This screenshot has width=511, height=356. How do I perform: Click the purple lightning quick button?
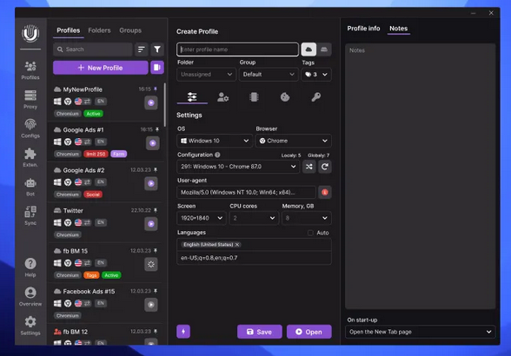(183, 332)
